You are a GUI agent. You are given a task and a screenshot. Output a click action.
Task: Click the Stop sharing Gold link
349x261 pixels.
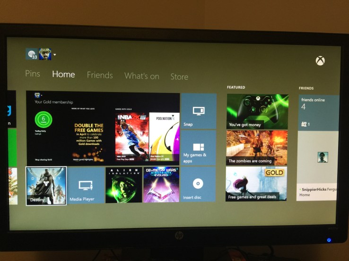pyautogui.click(x=44, y=160)
